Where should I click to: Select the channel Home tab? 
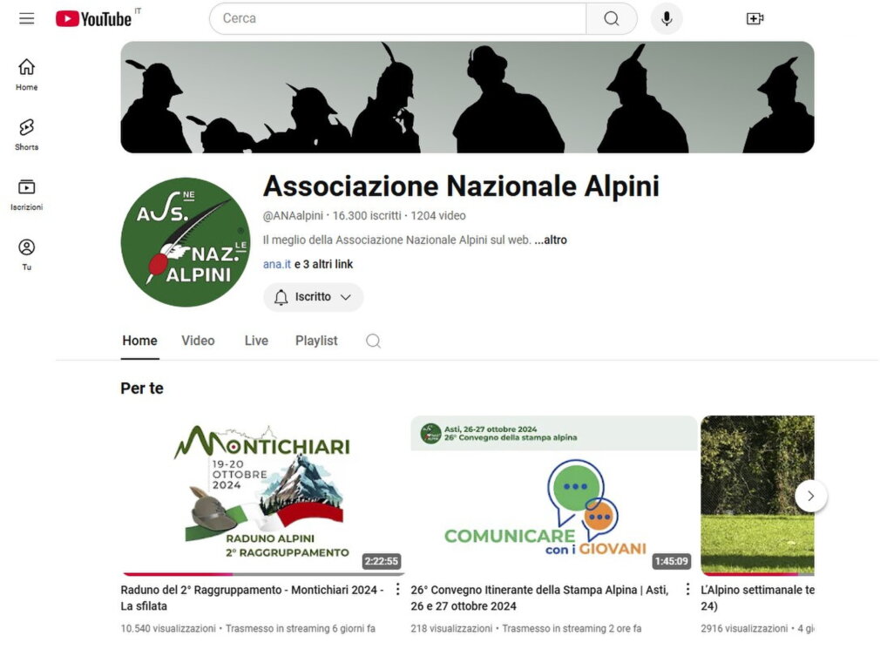pos(139,341)
